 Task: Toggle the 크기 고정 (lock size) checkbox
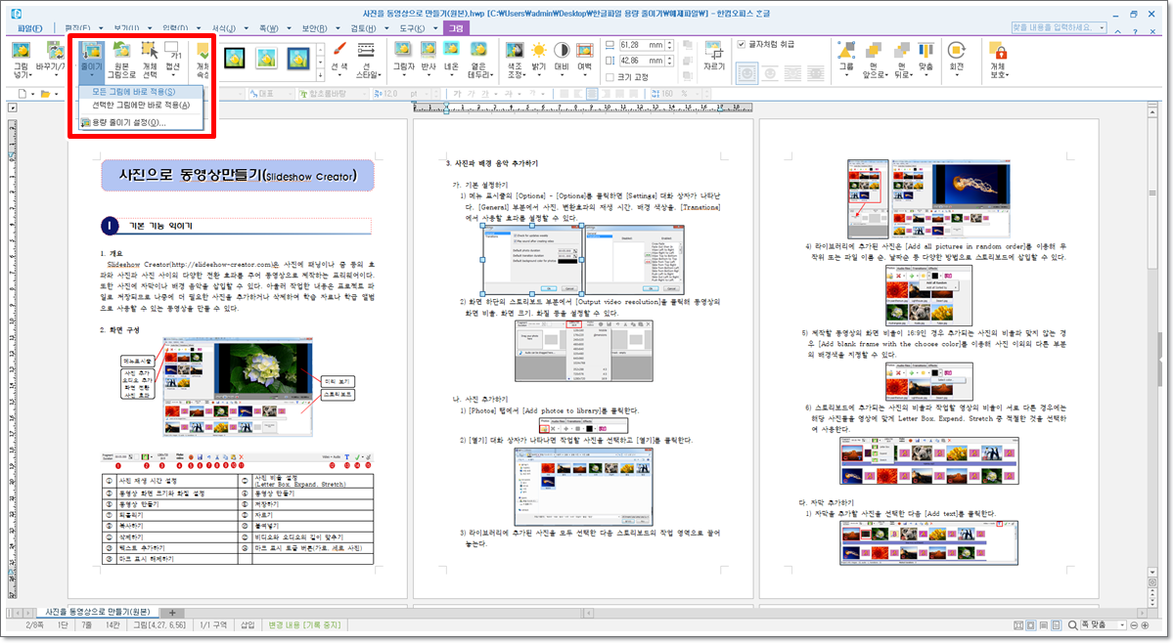pos(610,76)
